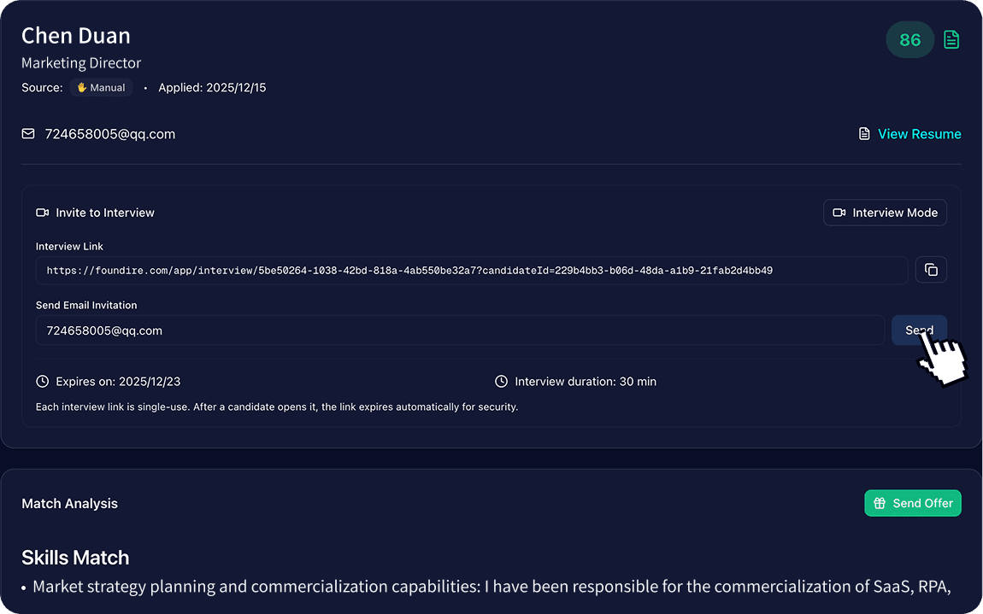The height and width of the screenshot is (614, 983).
Task: Click the envelope icon next to the email
Action: 28,134
